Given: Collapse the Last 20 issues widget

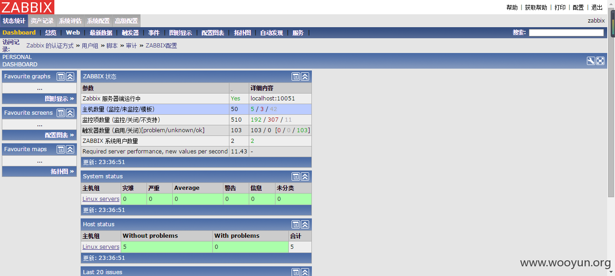Looking at the screenshot, I should pos(305,272).
